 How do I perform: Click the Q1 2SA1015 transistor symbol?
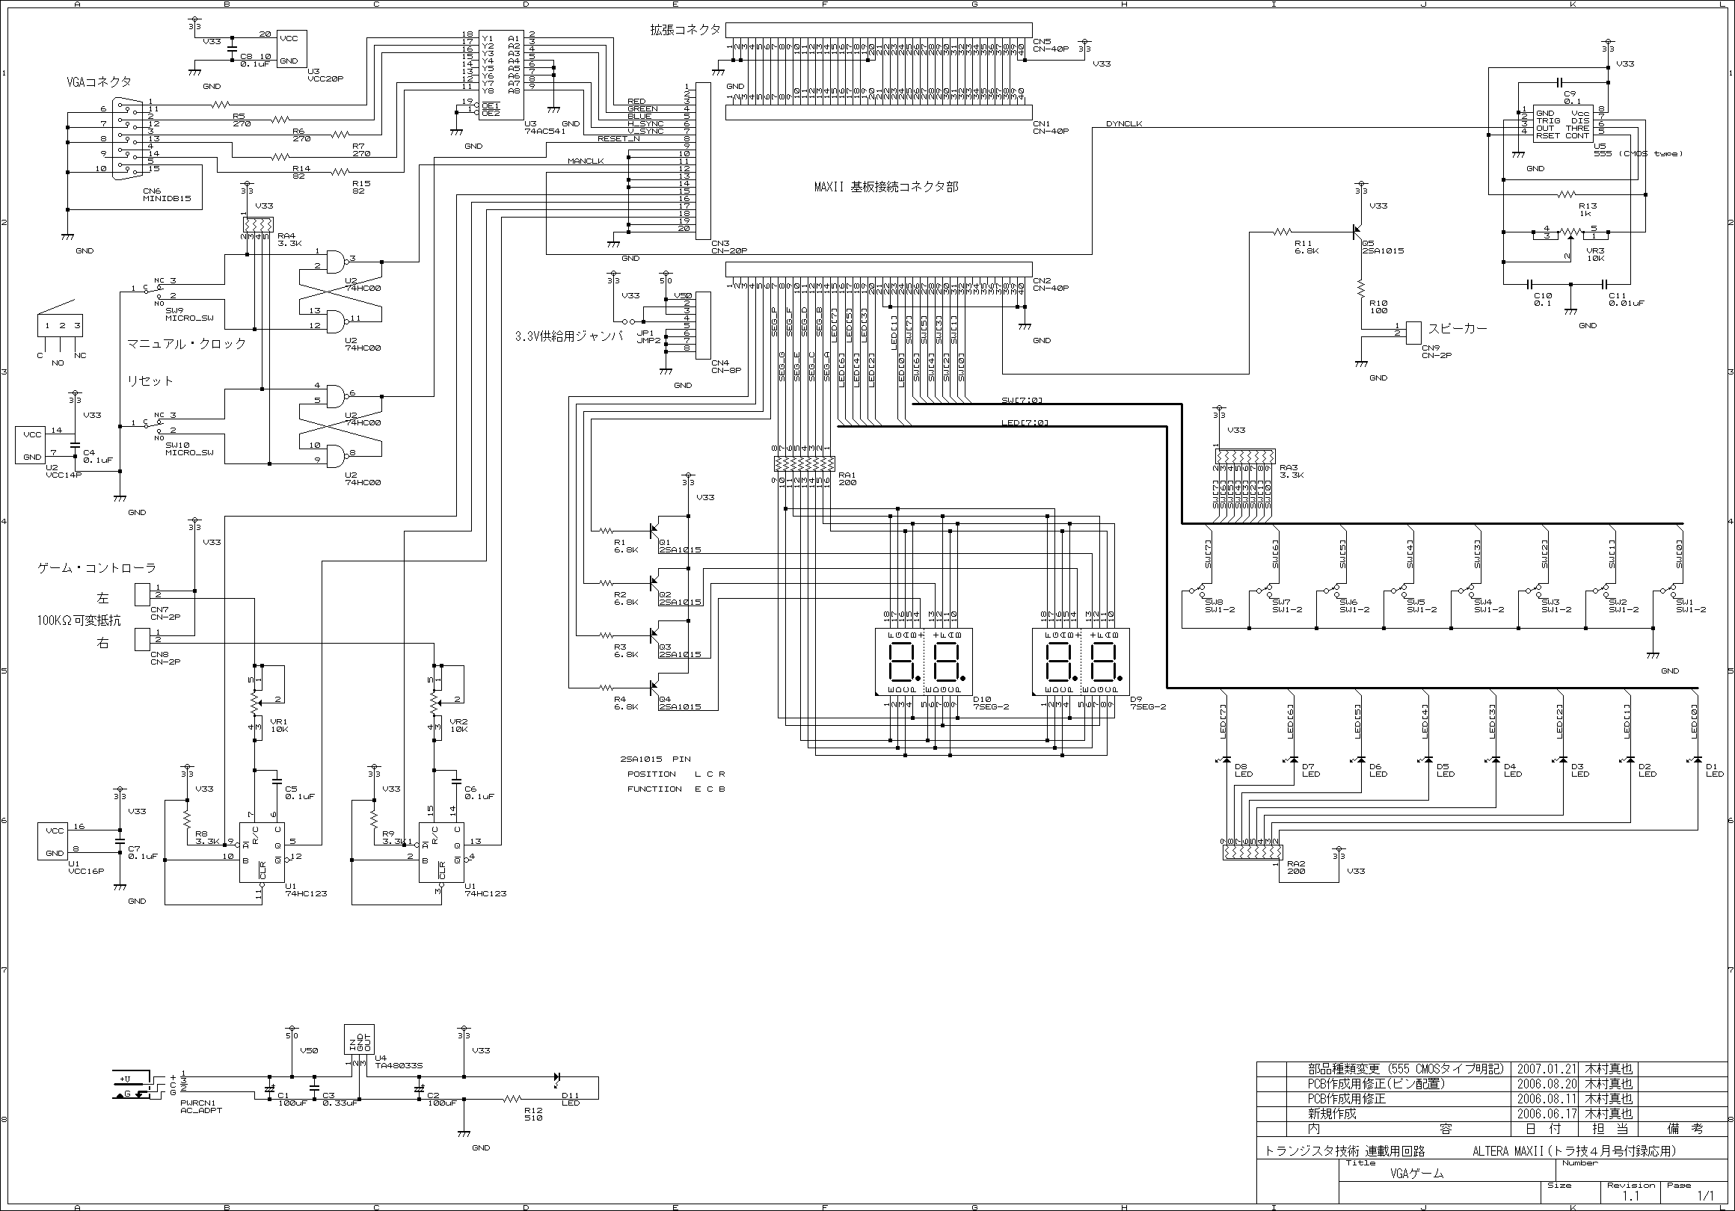pos(655,529)
